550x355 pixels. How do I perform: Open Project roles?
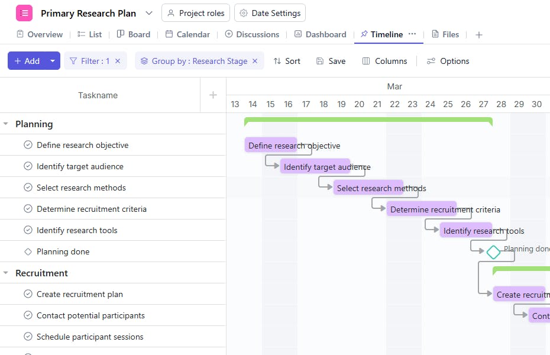195,13
